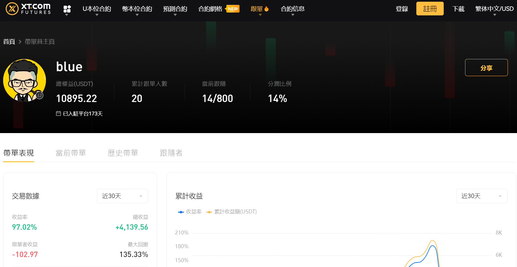517x267 pixels.
Task: Click the XT.com Futures logo
Action: click(x=28, y=9)
